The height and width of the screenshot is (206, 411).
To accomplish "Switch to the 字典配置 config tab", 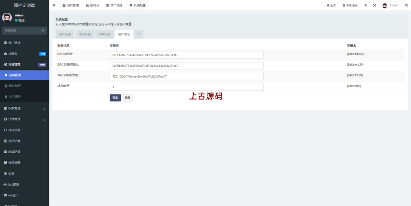I will coord(104,34).
